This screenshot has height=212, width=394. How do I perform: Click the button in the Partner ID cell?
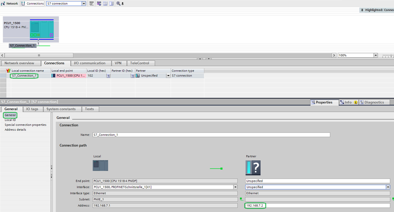pos(133,76)
